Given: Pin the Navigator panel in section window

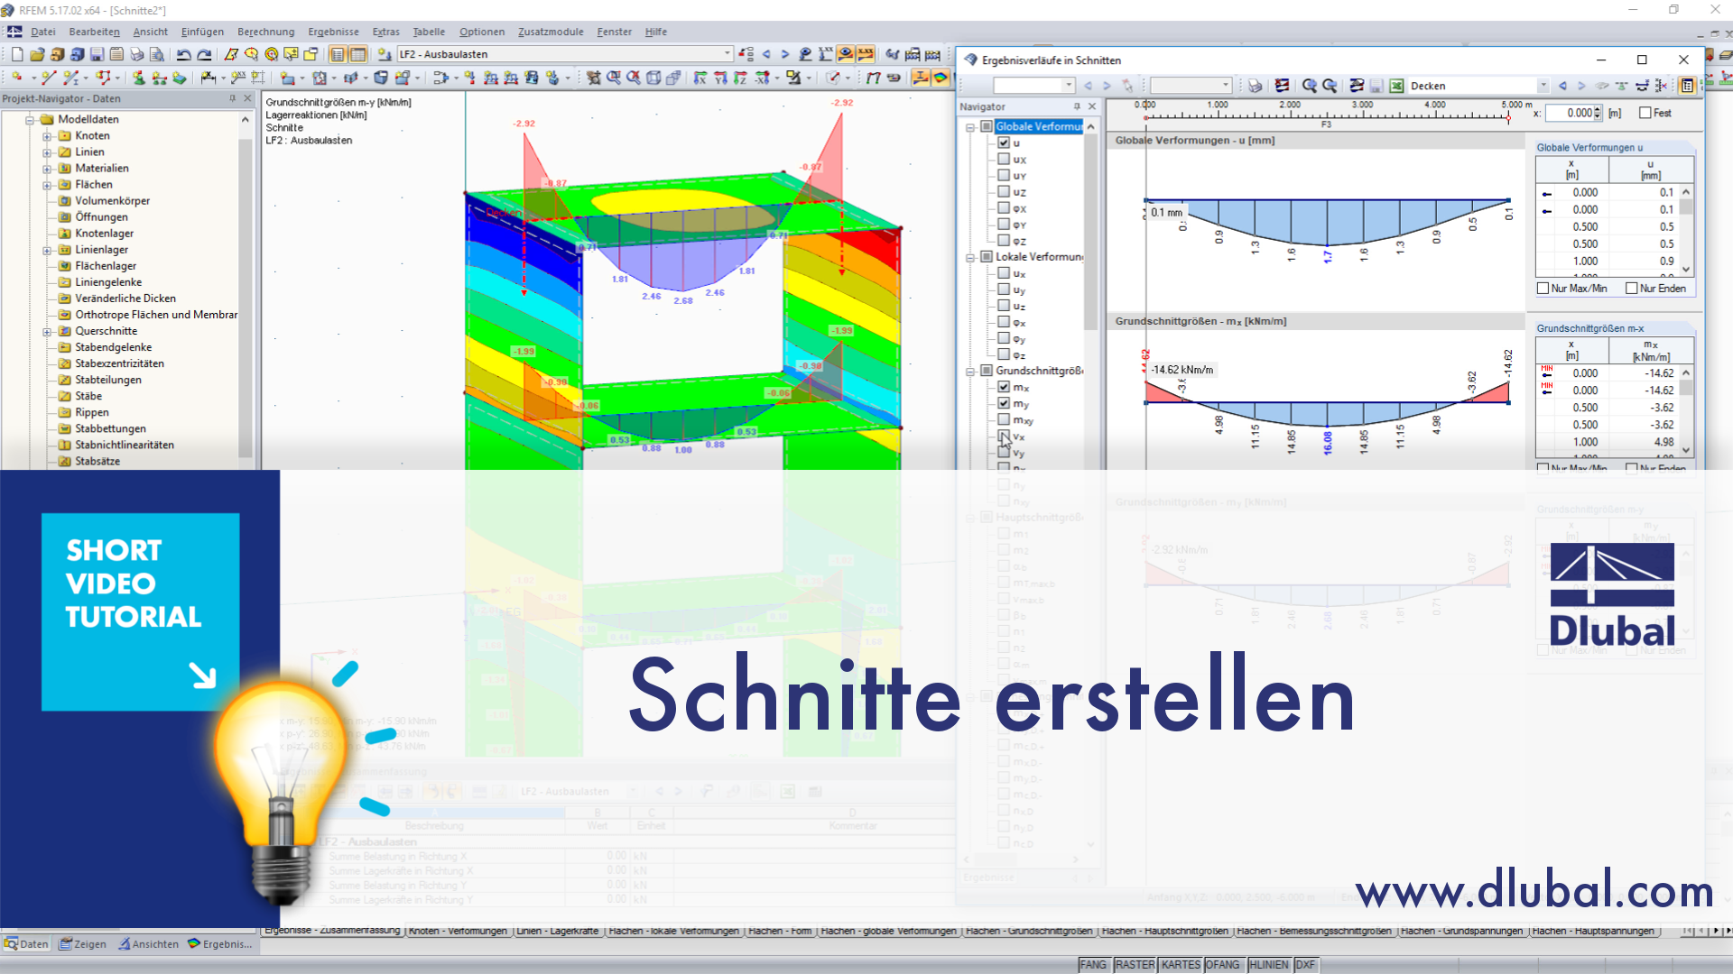Looking at the screenshot, I should pos(1076,106).
